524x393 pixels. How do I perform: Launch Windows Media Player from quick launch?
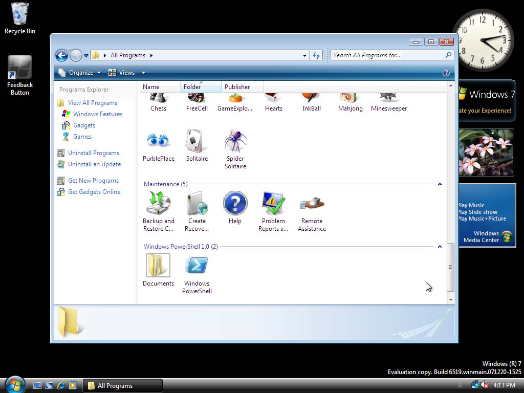click(x=73, y=385)
